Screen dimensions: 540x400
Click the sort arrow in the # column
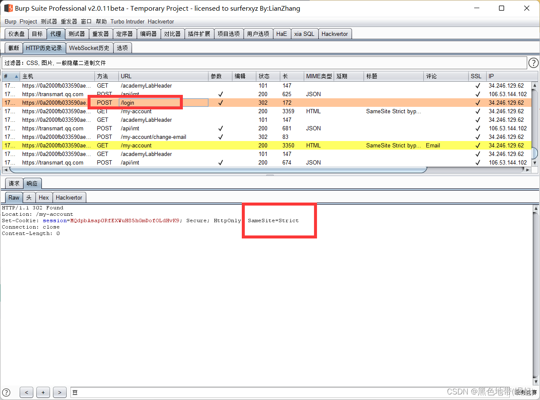click(17, 76)
